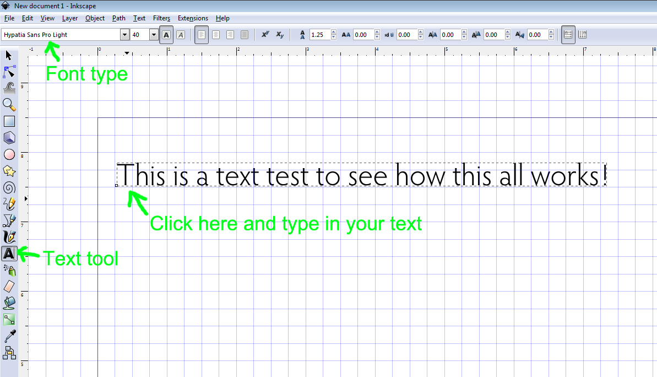Select the color Dropper tool
Image resolution: width=657 pixels, height=377 pixels.
coord(9,336)
